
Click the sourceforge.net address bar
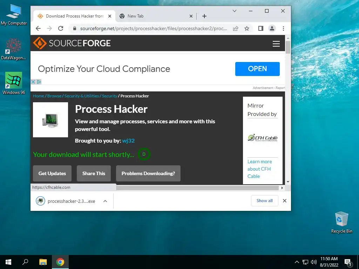154,28
